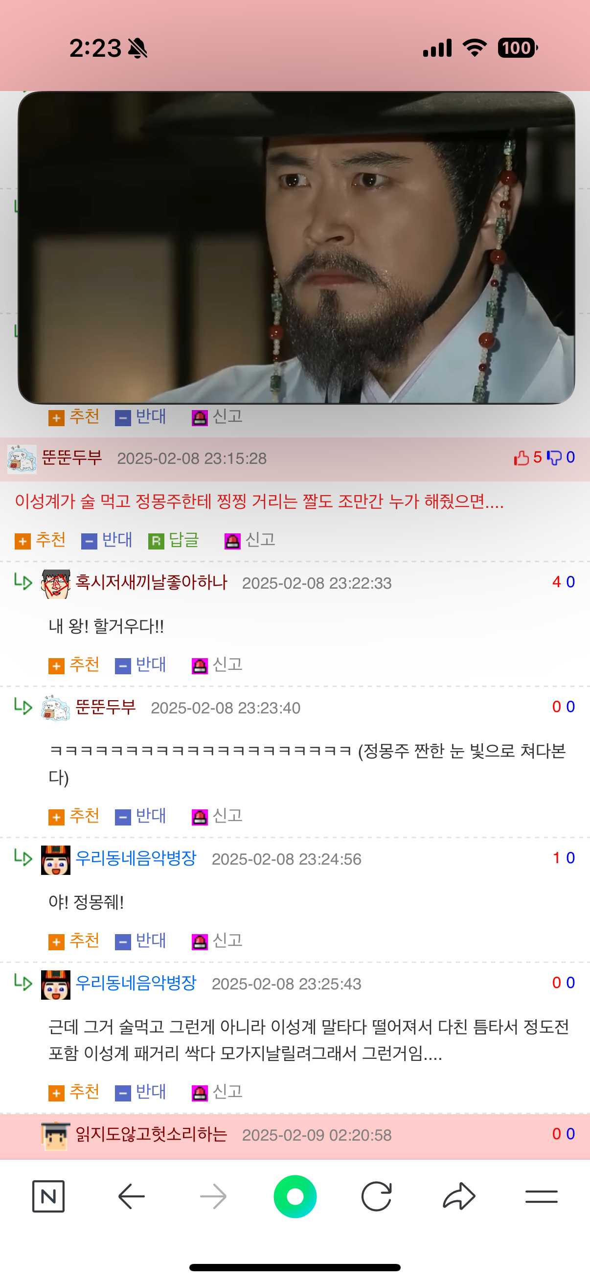This screenshot has width=590, height=1283.
Task: Tap the green circle search button
Action: point(295,1196)
